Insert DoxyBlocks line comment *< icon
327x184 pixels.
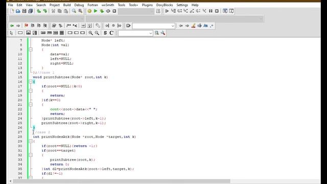click(x=75, y=26)
